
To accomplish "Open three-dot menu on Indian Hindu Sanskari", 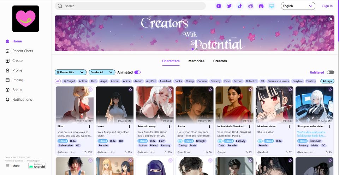I will 249,127.
